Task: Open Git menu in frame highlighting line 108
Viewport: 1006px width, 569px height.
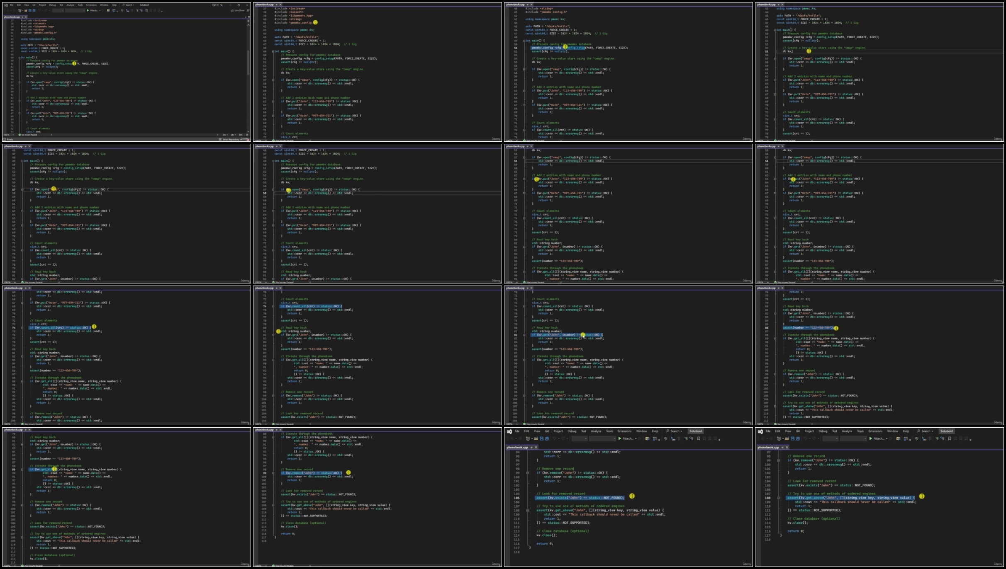Action: point(798,431)
